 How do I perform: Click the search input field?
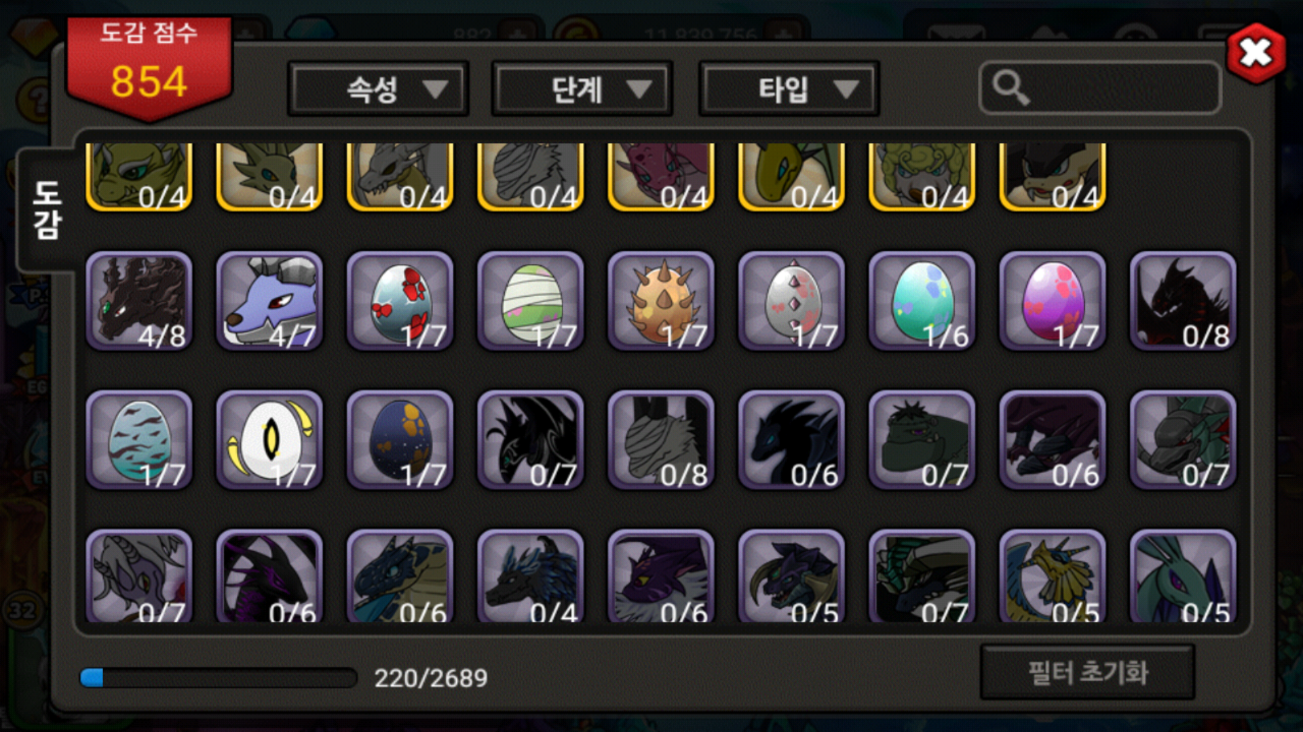[1100, 88]
